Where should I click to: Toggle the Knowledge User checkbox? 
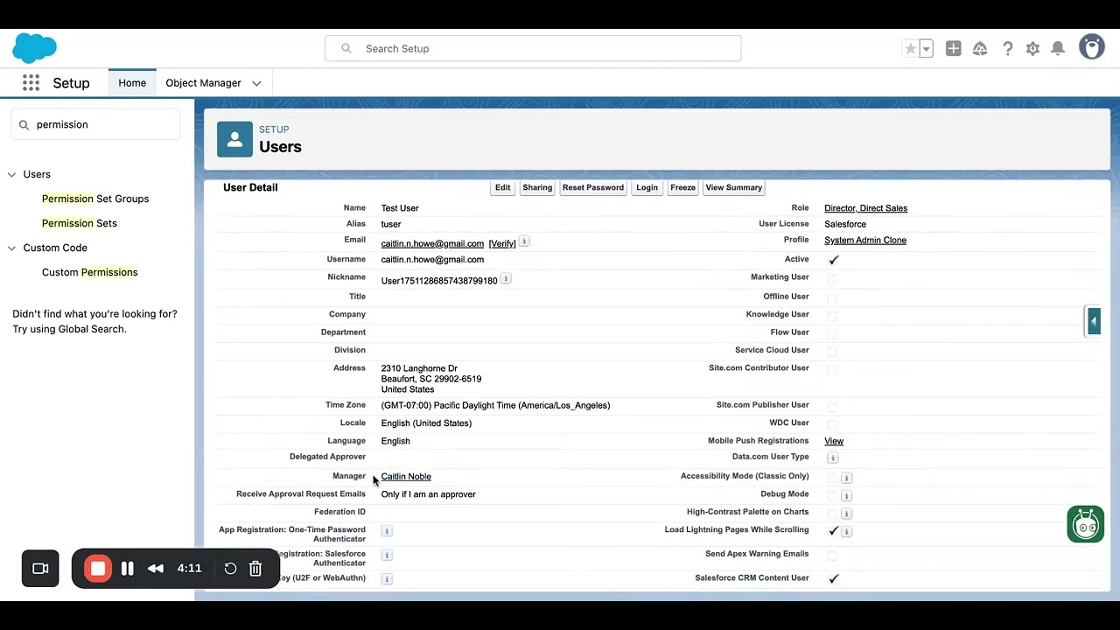tap(832, 316)
